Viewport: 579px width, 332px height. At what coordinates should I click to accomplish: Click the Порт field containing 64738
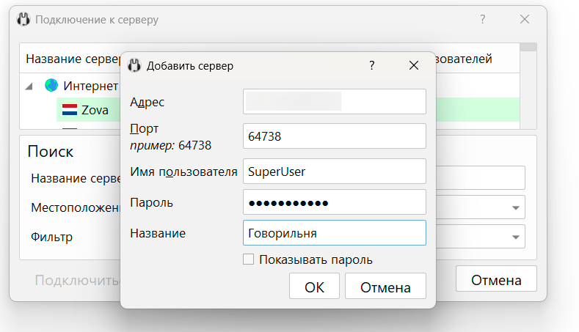334,136
